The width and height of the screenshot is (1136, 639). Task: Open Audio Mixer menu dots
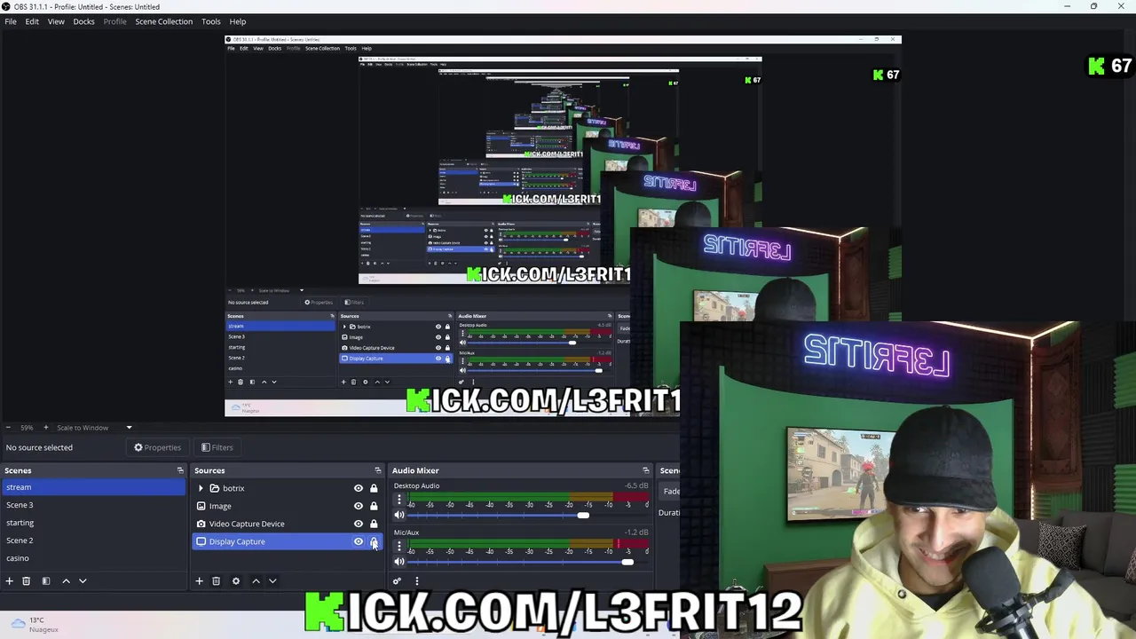(416, 581)
